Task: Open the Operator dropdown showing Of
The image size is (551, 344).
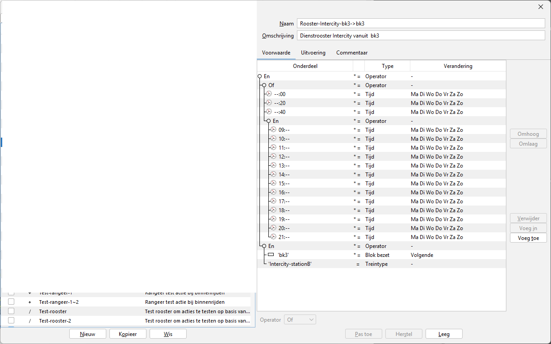Action: coord(300,320)
